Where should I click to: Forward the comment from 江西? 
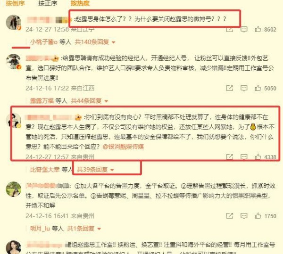click(229, 88)
